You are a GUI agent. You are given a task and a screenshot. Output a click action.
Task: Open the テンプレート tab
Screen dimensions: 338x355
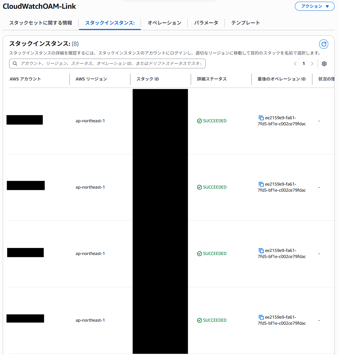pos(245,23)
